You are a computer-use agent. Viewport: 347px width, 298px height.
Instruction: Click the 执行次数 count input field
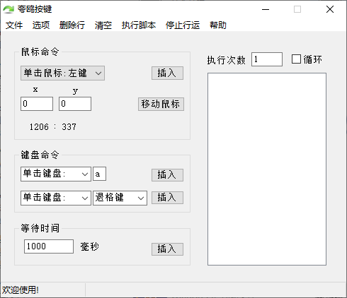coord(267,59)
